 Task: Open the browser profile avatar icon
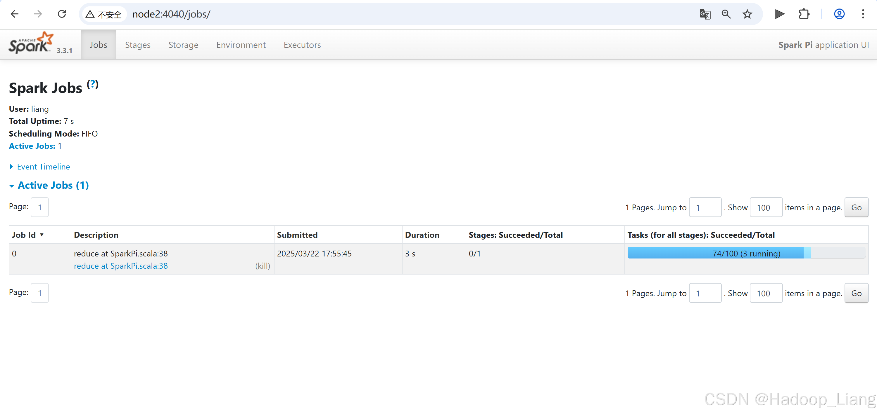coord(839,14)
